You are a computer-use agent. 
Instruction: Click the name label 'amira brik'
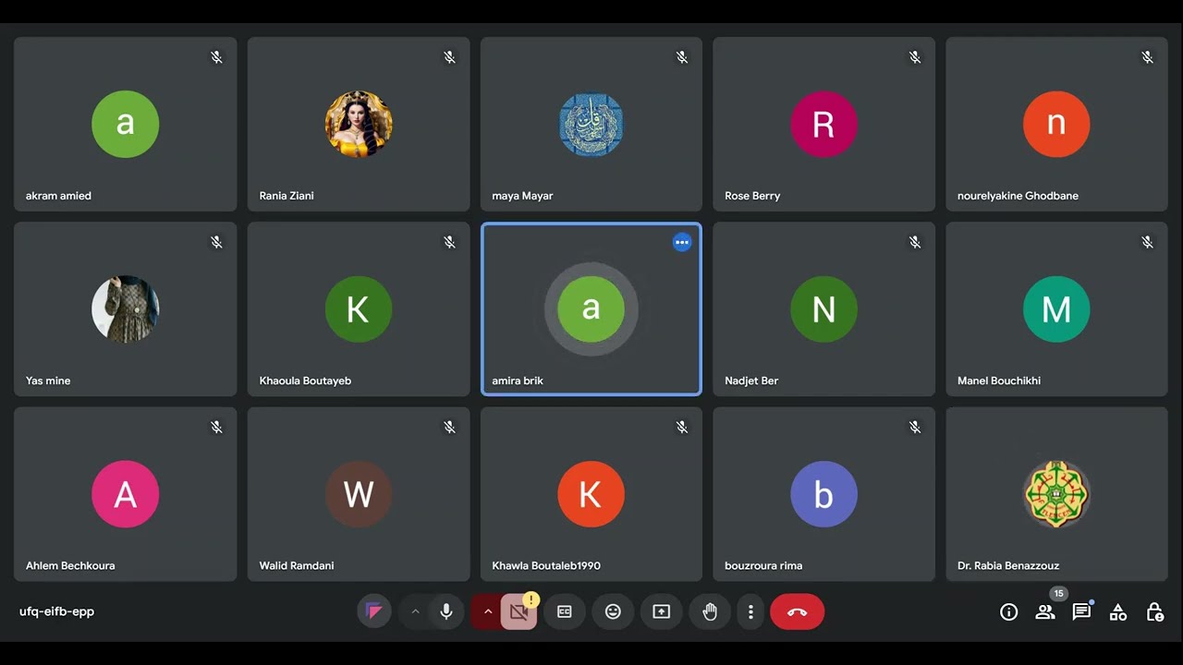[x=518, y=381]
